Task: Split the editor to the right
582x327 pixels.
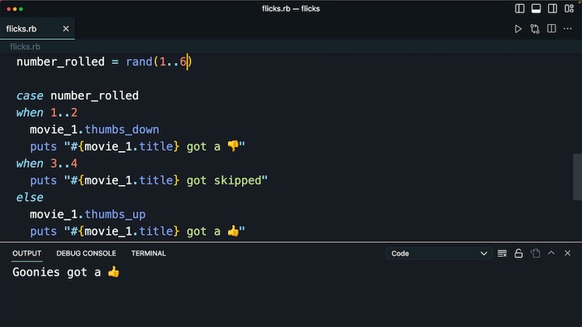Action: (x=551, y=28)
